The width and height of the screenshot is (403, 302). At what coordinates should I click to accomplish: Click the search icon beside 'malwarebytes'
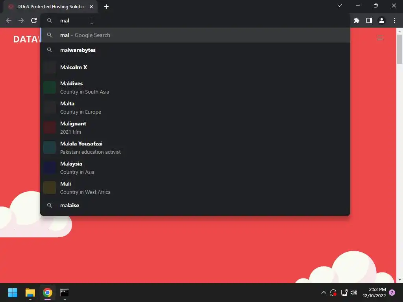(49, 50)
